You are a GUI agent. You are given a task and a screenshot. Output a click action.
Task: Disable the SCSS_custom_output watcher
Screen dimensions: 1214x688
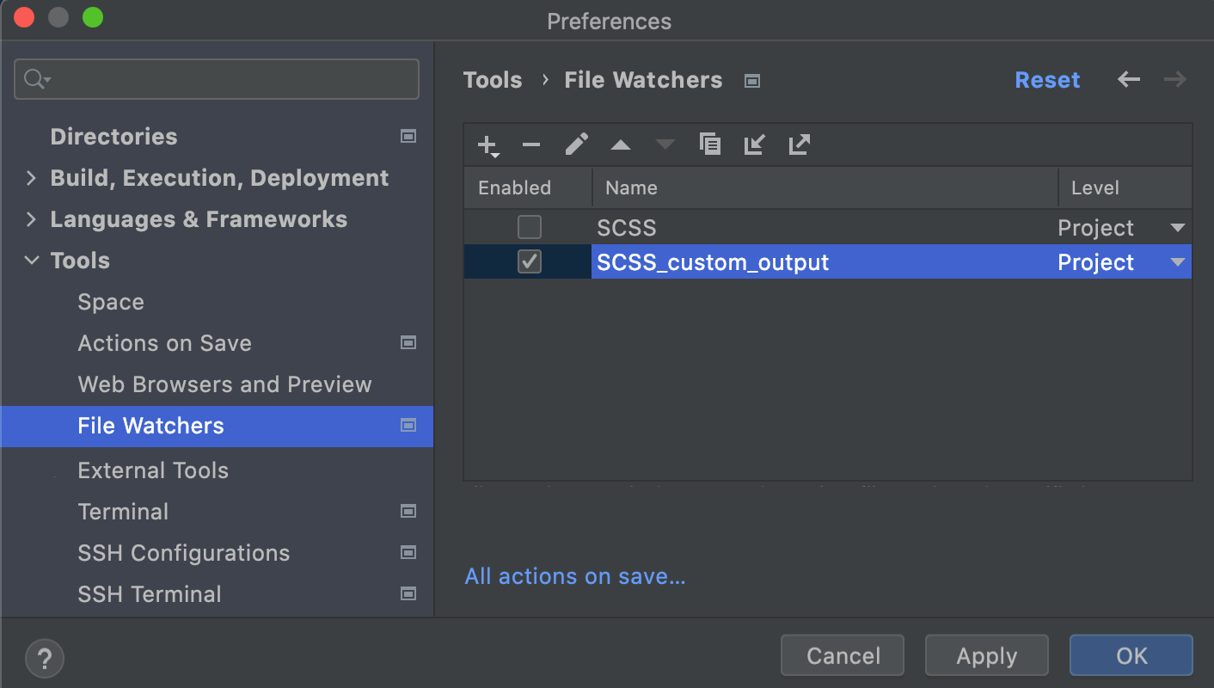click(x=529, y=262)
